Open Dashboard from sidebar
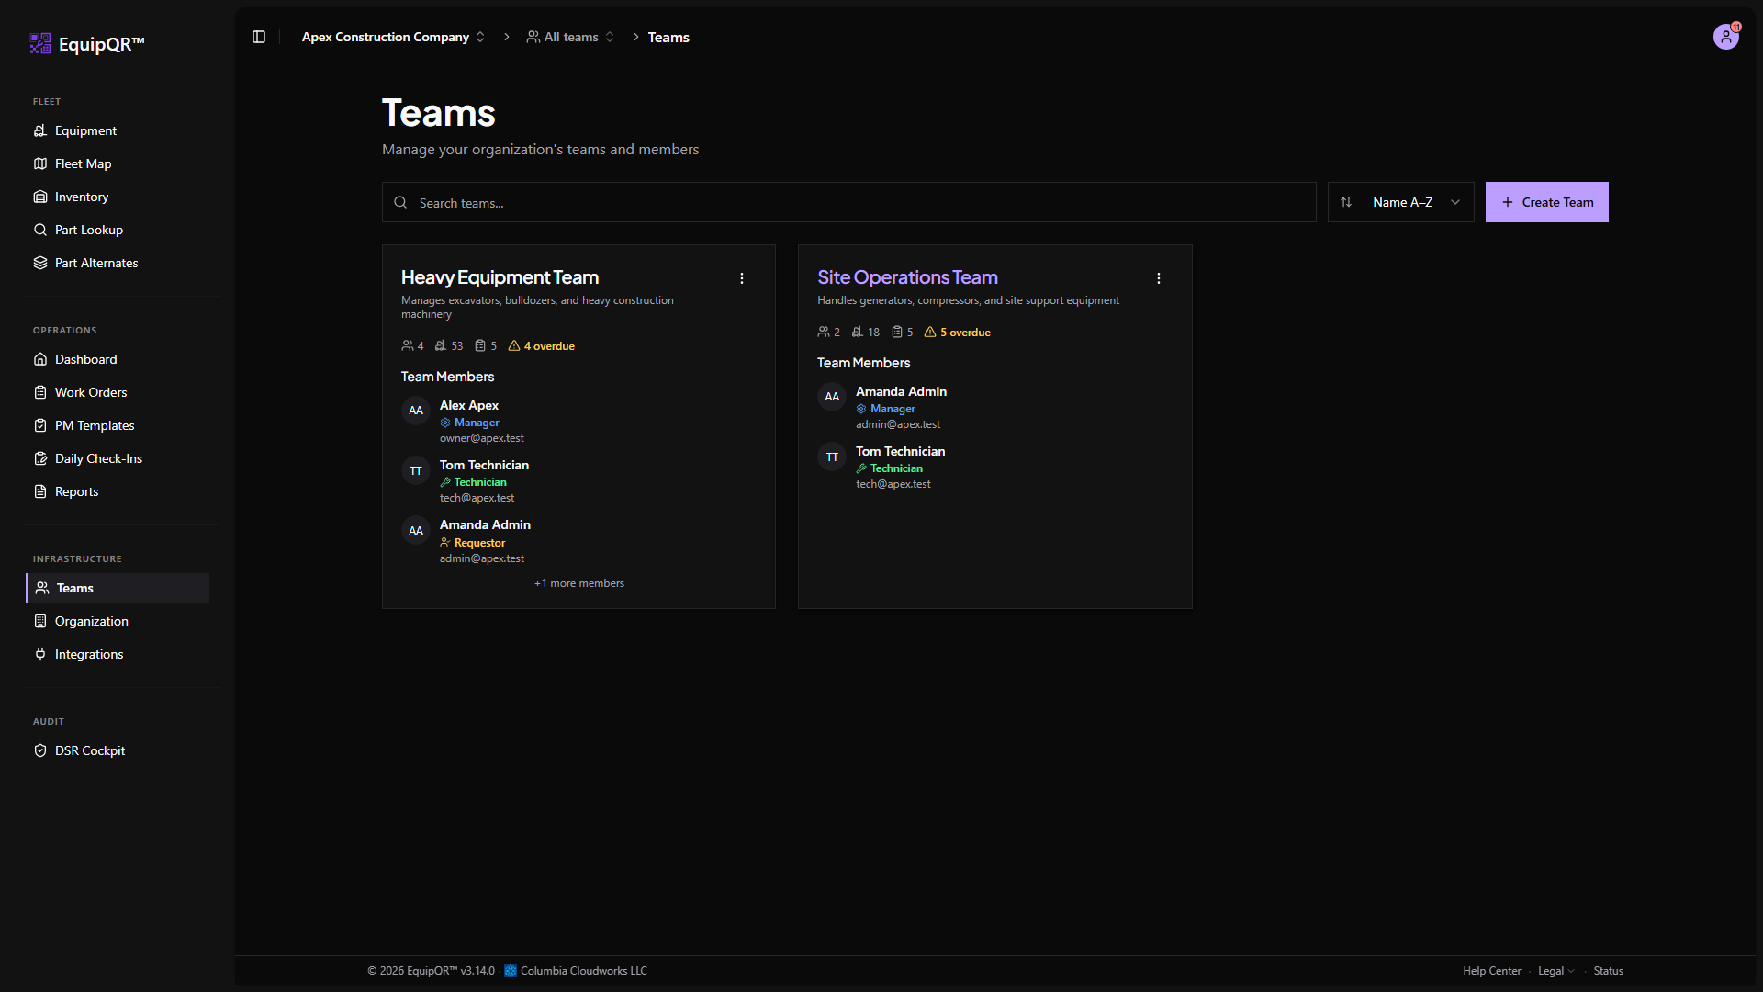Screen dimensions: 1763x992 click(118, 359)
